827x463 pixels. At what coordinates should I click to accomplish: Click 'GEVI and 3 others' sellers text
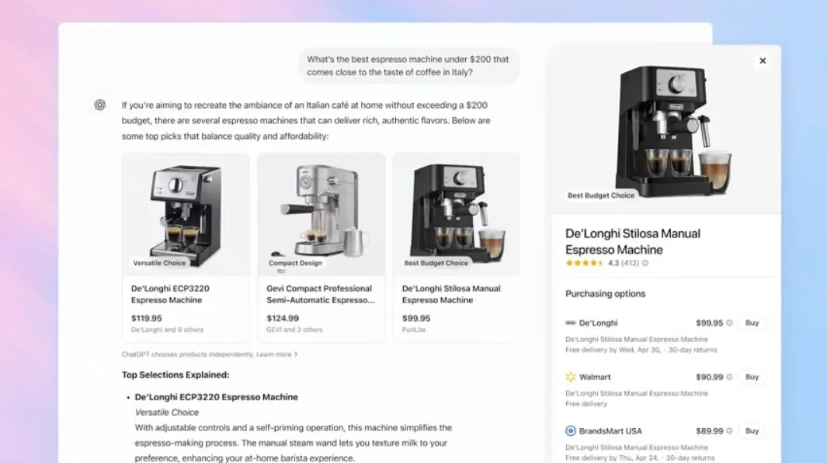[294, 330]
